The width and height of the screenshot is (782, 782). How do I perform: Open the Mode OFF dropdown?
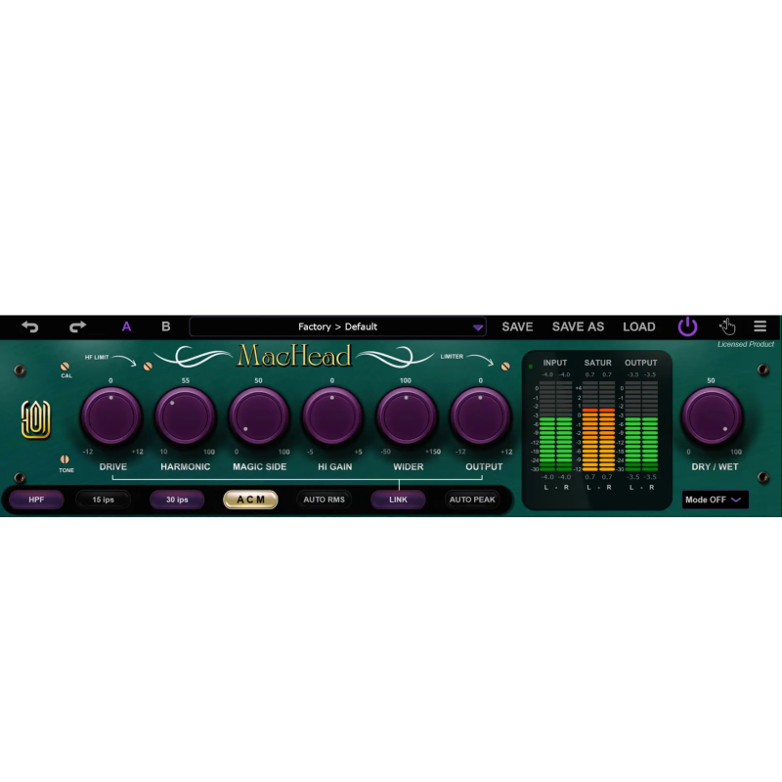715,500
